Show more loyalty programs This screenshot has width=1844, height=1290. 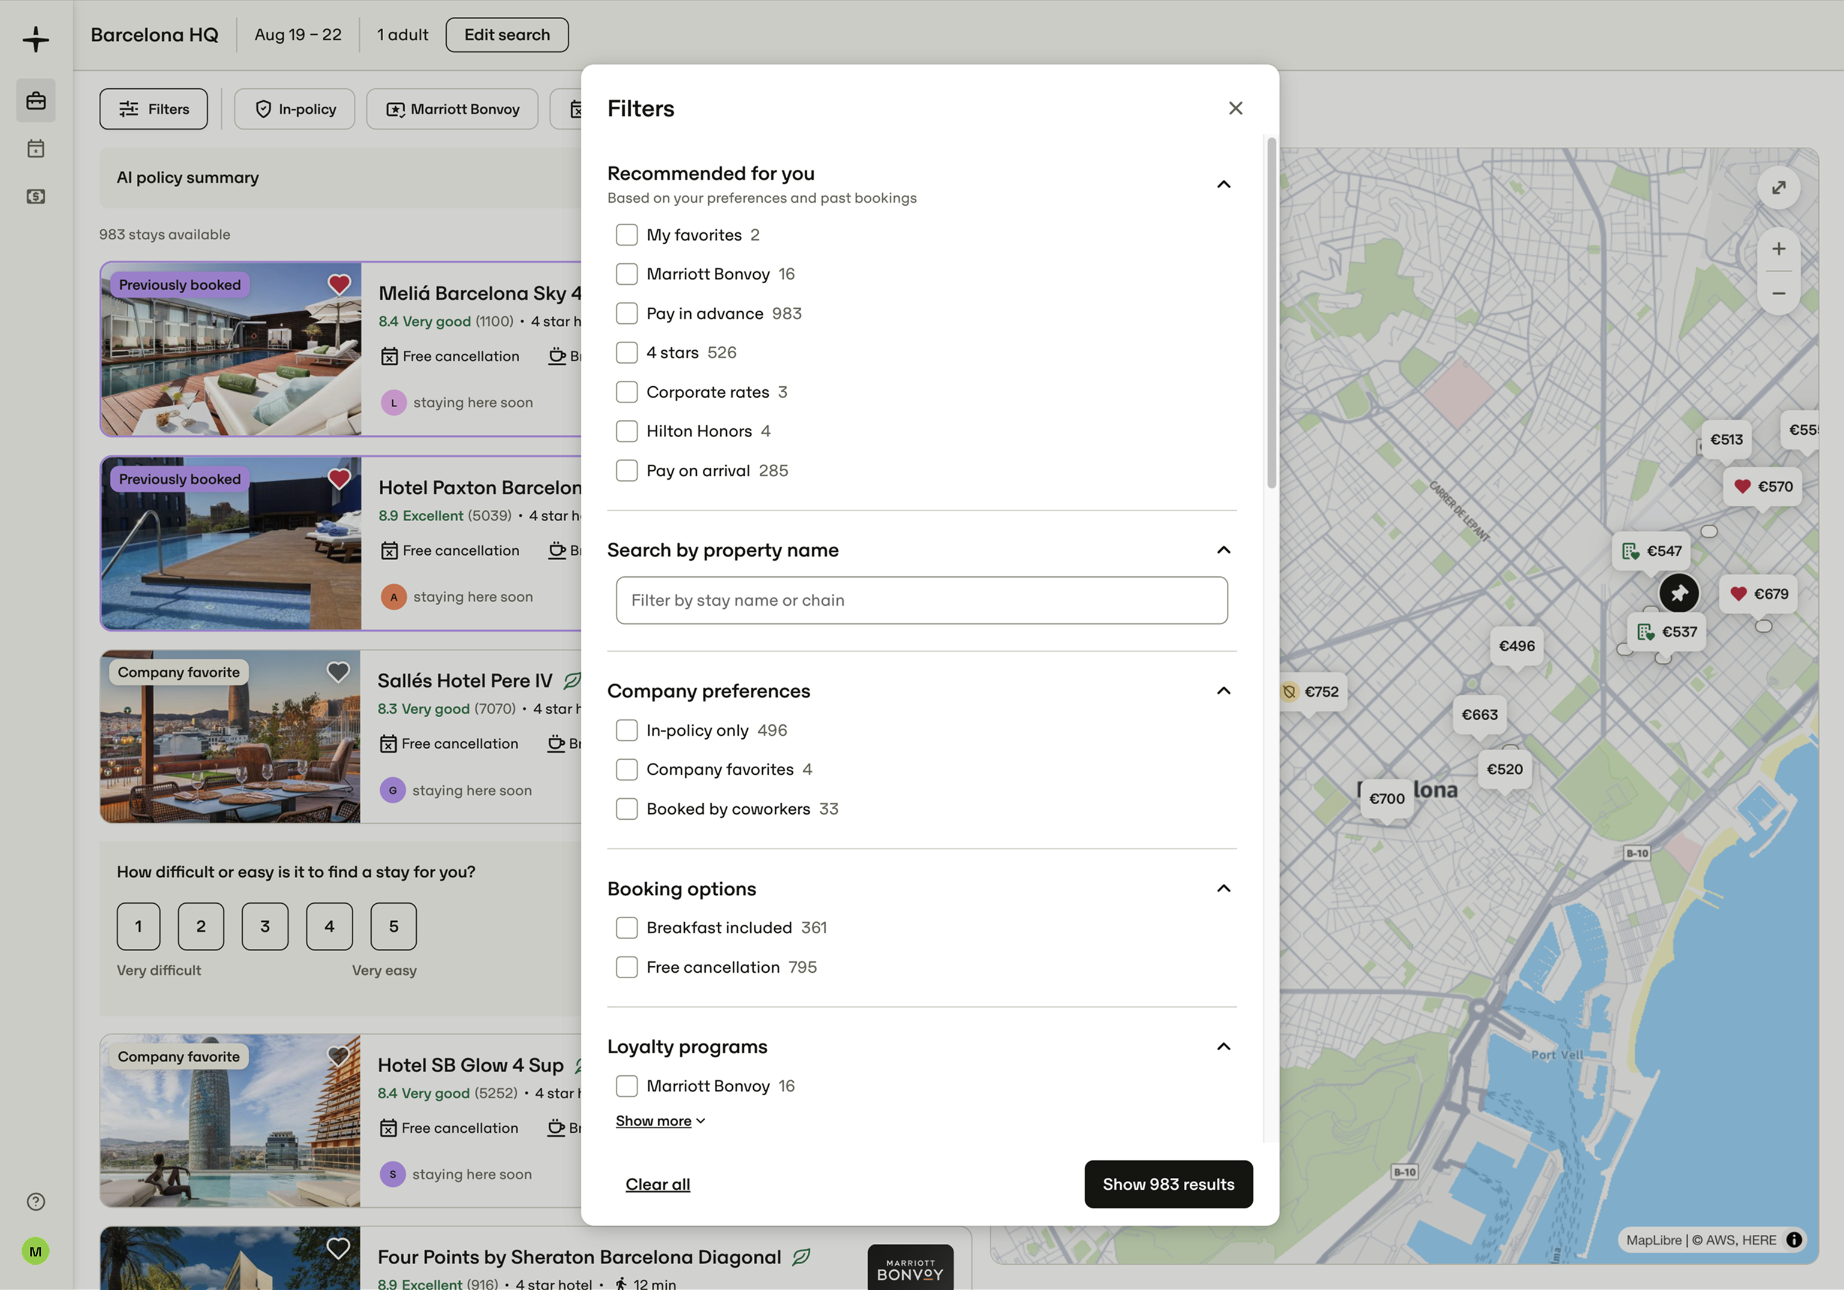[x=660, y=1120]
